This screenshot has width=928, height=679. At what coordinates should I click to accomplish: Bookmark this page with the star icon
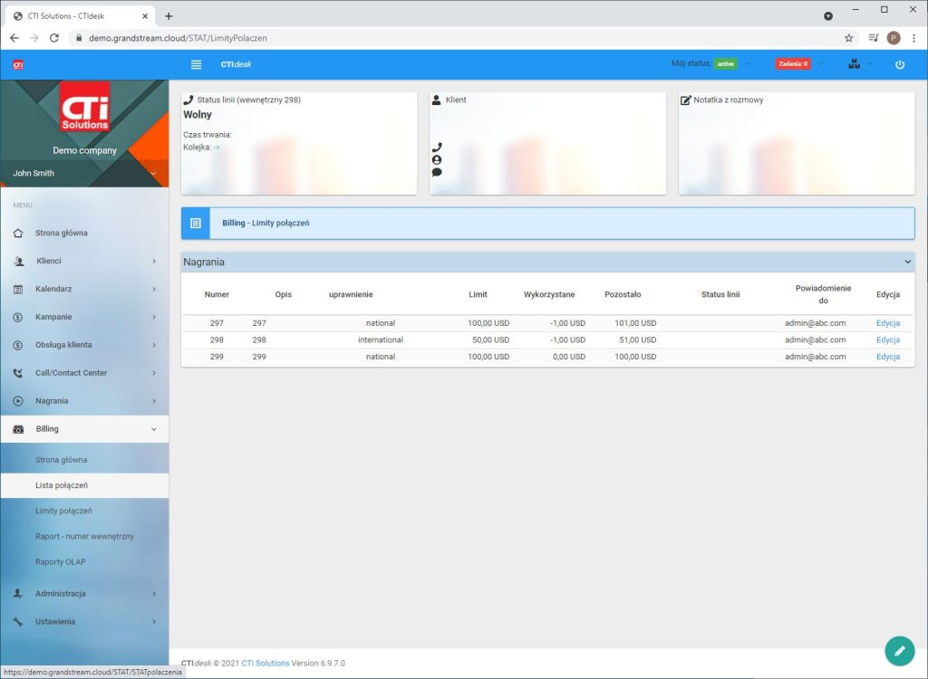848,38
